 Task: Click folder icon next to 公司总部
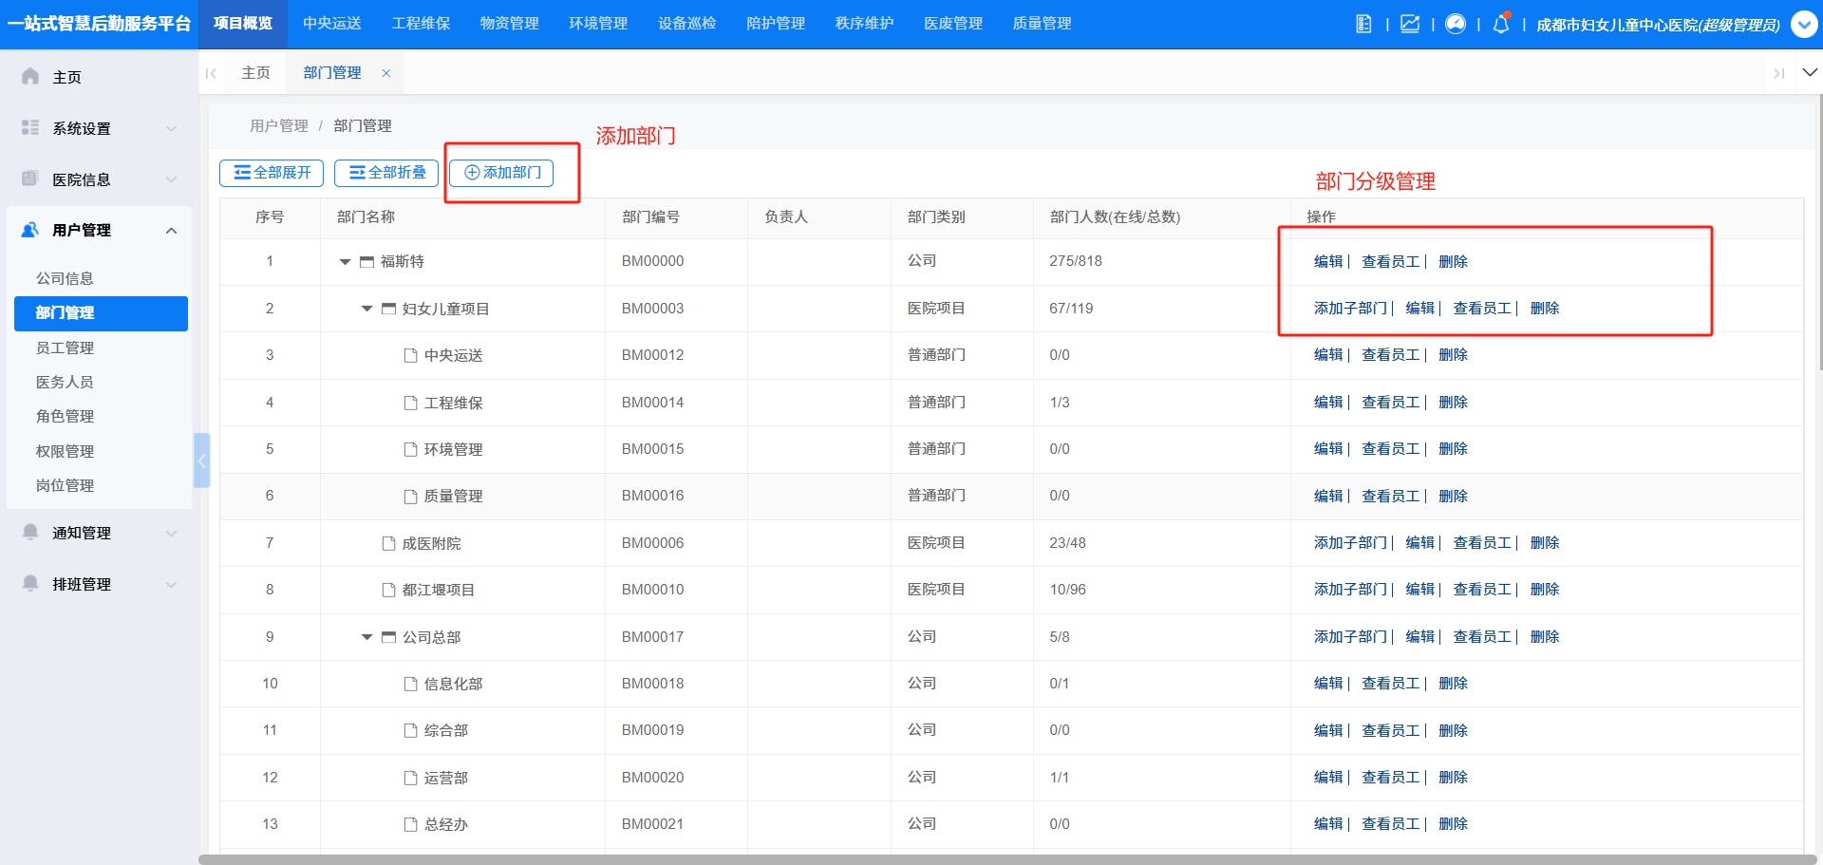pyautogui.click(x=388, y=637)
